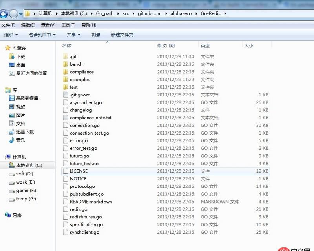
Task: Expand the 计算机 node in the sidebar tree
Action: [x=5, y=157]
